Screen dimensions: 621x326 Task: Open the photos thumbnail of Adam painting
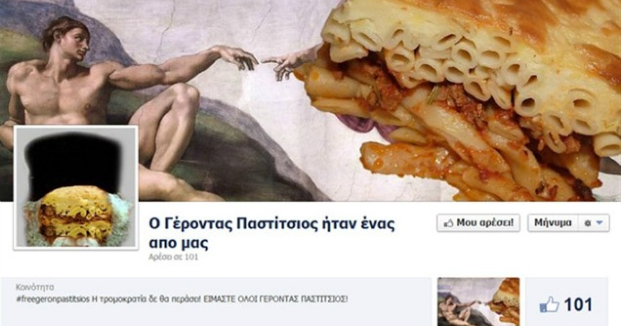(478, 301)
